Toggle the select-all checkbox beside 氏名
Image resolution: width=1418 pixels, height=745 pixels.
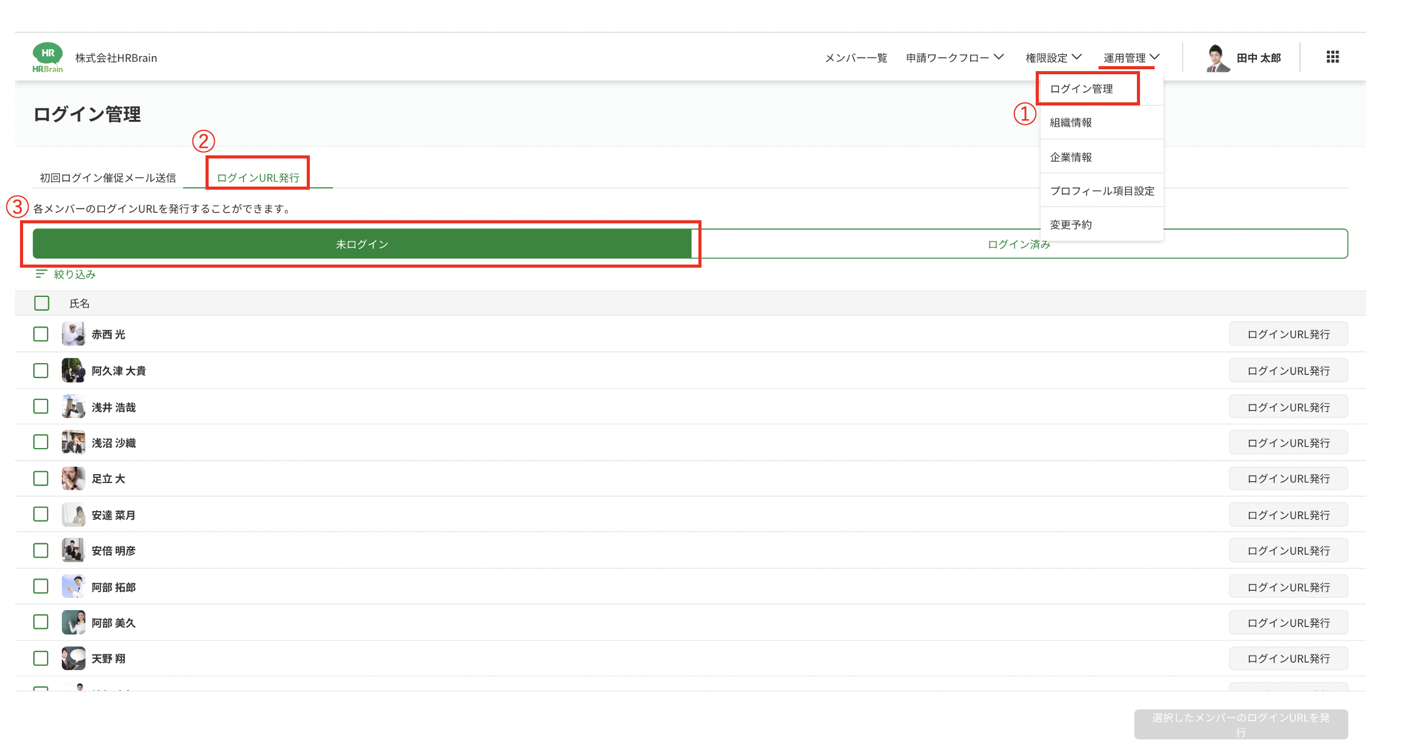click(42, 303)
